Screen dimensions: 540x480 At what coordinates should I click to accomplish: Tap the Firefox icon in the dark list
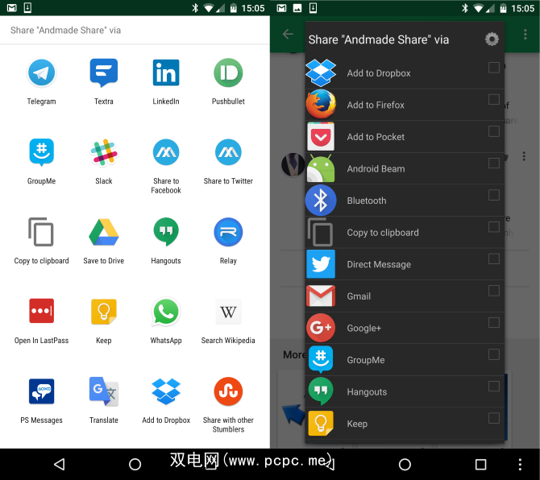click(321, 104)
